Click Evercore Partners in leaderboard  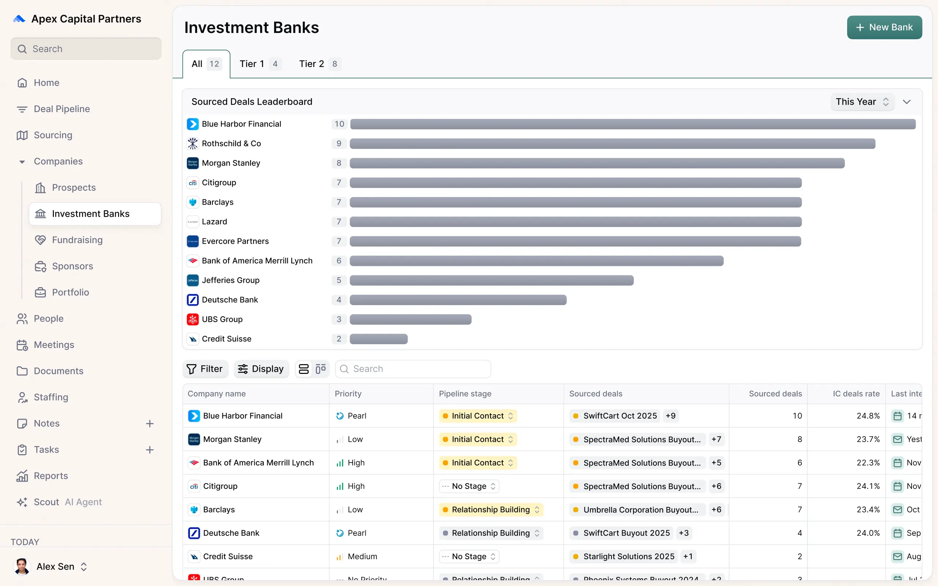point(235,241)
